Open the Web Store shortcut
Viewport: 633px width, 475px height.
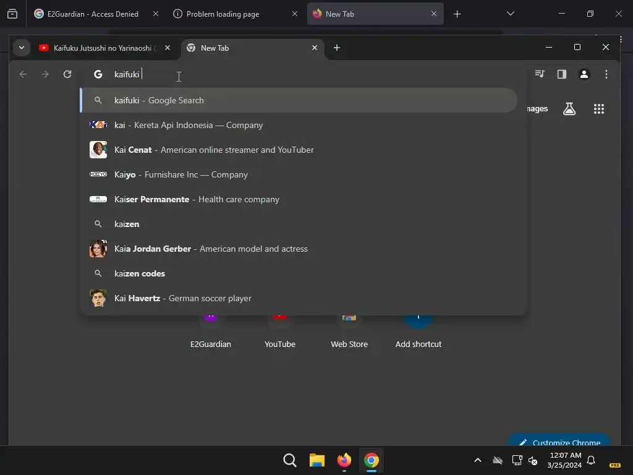349,332
